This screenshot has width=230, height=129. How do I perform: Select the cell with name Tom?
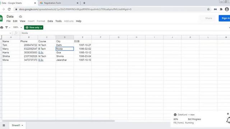(x=11, y=45)
